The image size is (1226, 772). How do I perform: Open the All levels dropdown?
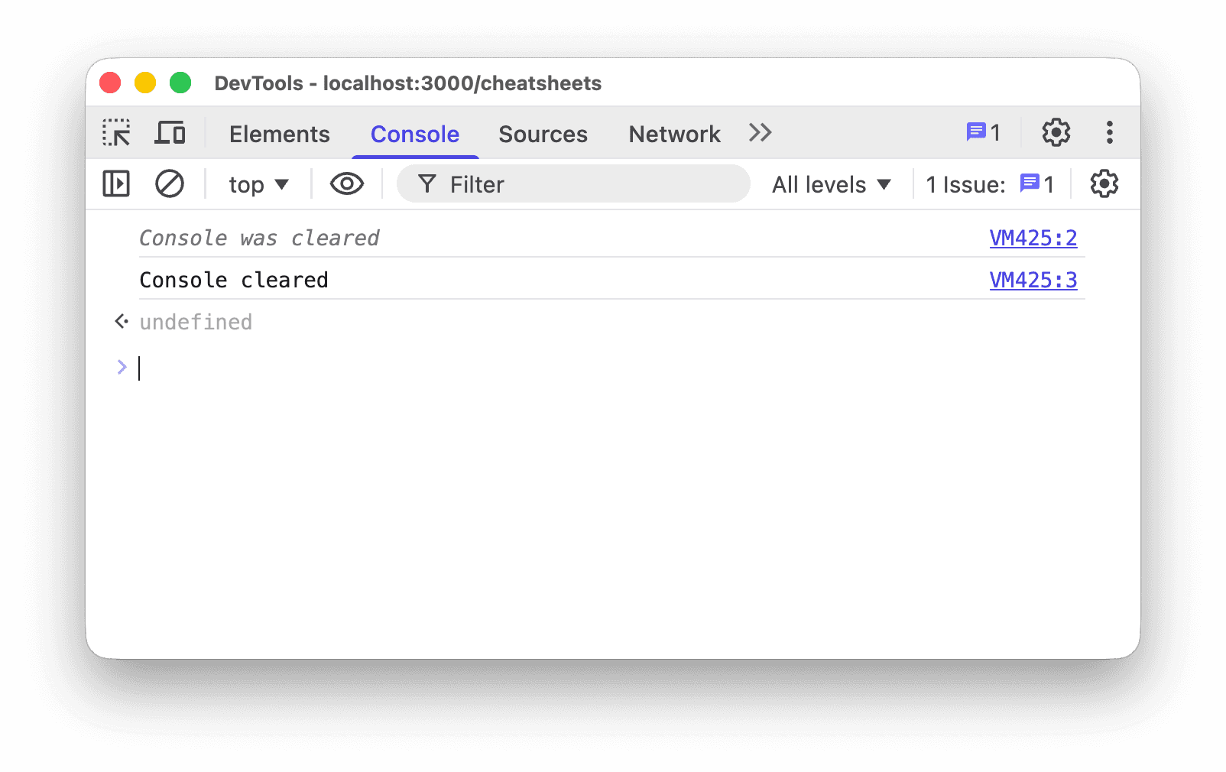[x=832, y=185]
